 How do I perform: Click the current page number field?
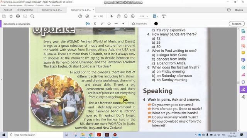point(95,16)
